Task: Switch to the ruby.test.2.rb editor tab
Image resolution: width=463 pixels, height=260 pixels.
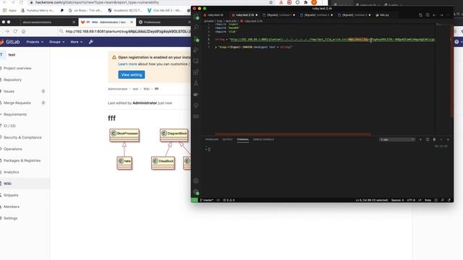Action: (x=245, y=14)
